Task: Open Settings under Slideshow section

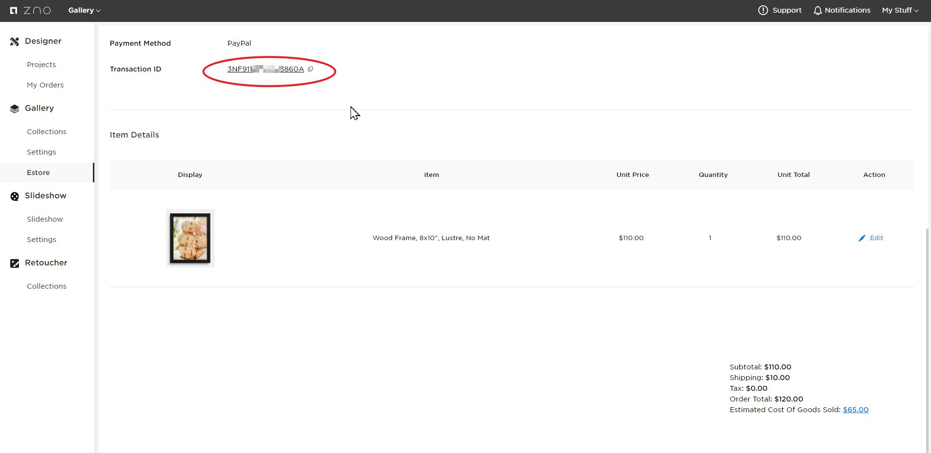Action: point(41,240)
